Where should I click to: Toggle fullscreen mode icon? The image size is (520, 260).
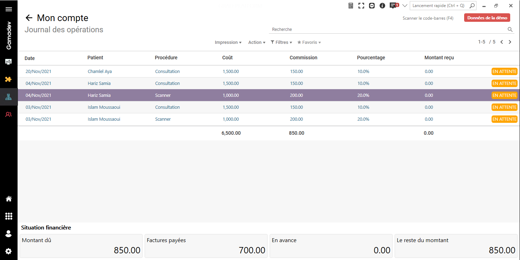(361, 6)
